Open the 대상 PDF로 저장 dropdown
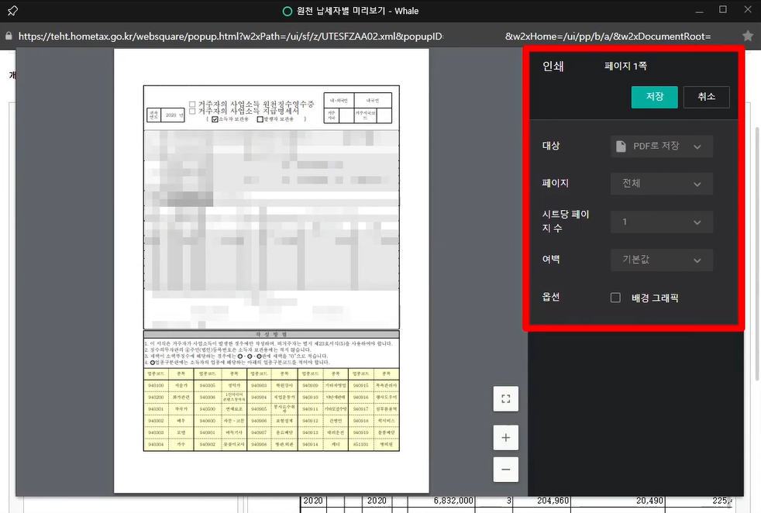The image size is (761, 513). [x=662, y=146]
